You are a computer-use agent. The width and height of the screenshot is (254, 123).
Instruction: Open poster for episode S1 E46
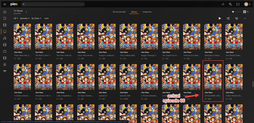click(x=22, y=36)
